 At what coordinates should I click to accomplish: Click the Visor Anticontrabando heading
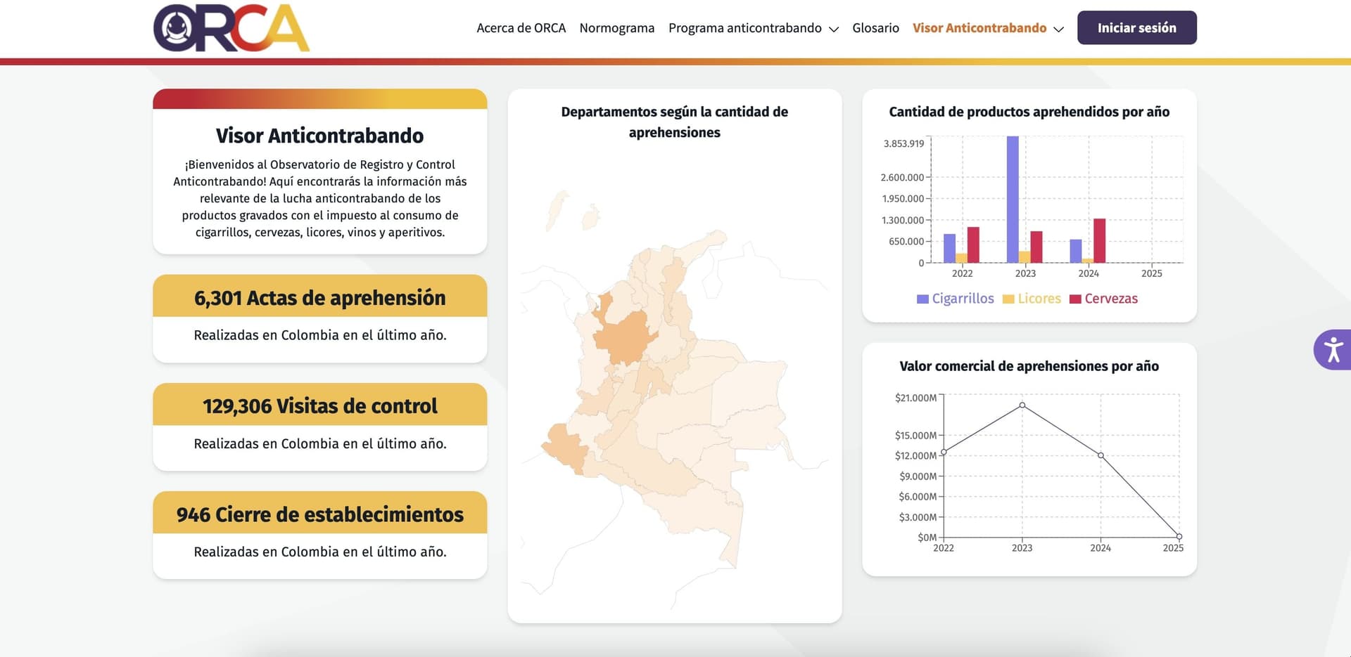320,136
